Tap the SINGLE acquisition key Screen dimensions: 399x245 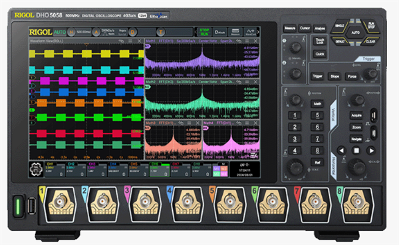(x=339, y=26)
